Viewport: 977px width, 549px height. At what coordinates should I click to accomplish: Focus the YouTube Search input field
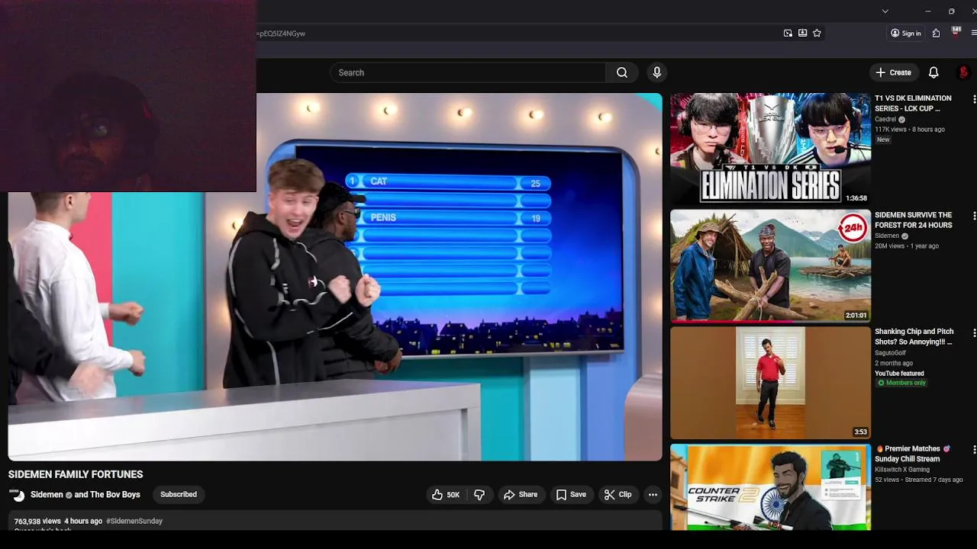click(x=468, y=72)
